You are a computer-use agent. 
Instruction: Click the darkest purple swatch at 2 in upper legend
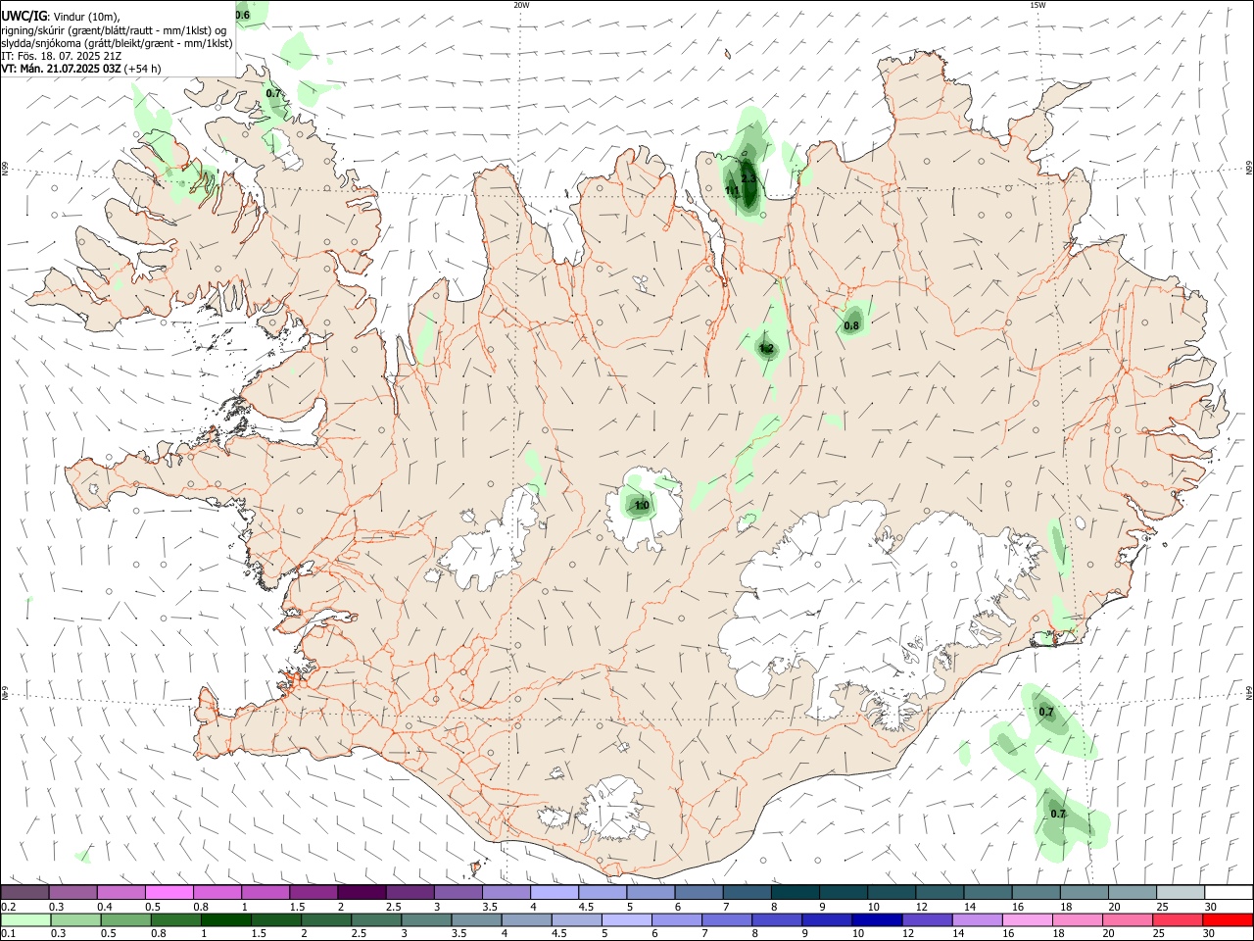362,893
